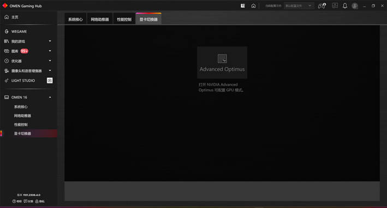Open the notifications bell

pos(345,5)
